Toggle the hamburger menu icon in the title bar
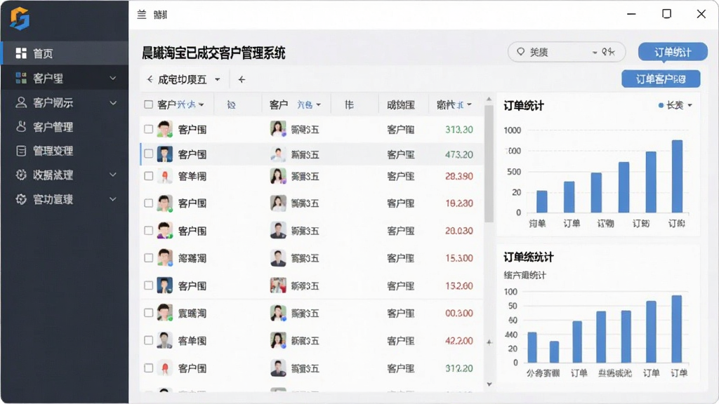The width and height of the screenshot is (719, 404). [x=142, y=15]
